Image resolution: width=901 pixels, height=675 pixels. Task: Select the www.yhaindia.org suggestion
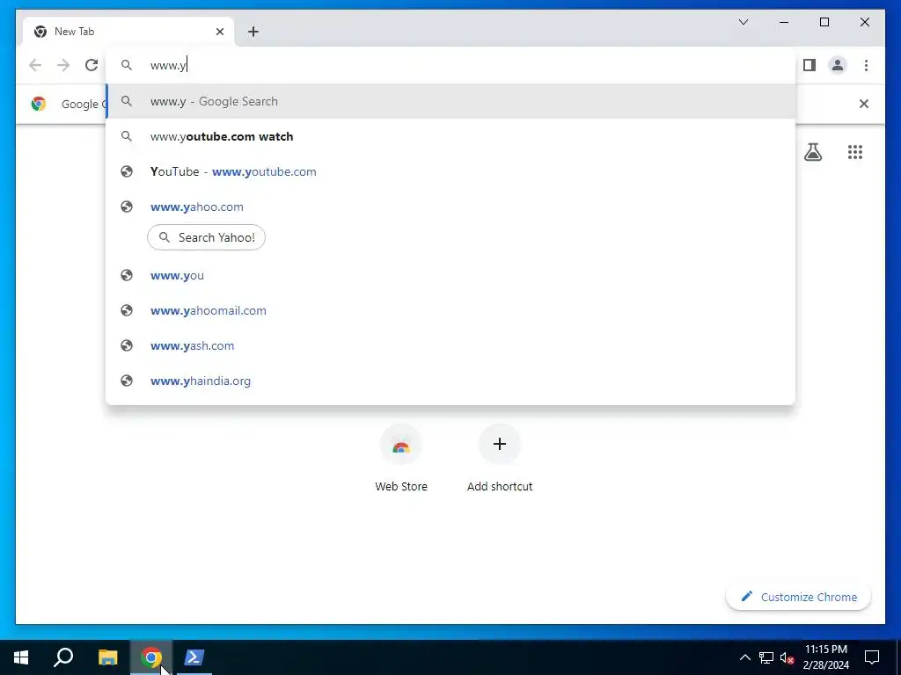[451, 381]
